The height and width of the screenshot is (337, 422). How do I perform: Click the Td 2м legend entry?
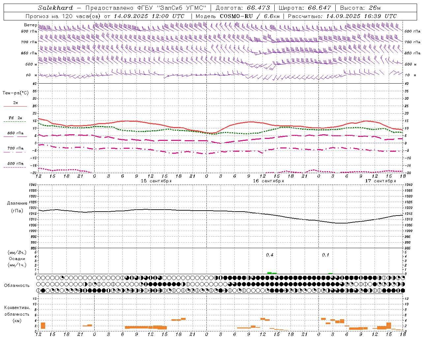15,118
